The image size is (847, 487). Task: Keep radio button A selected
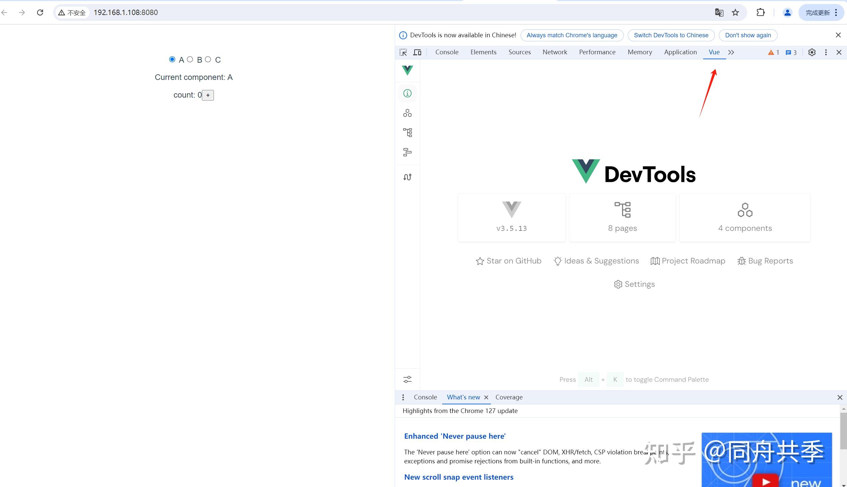point(172,59)
